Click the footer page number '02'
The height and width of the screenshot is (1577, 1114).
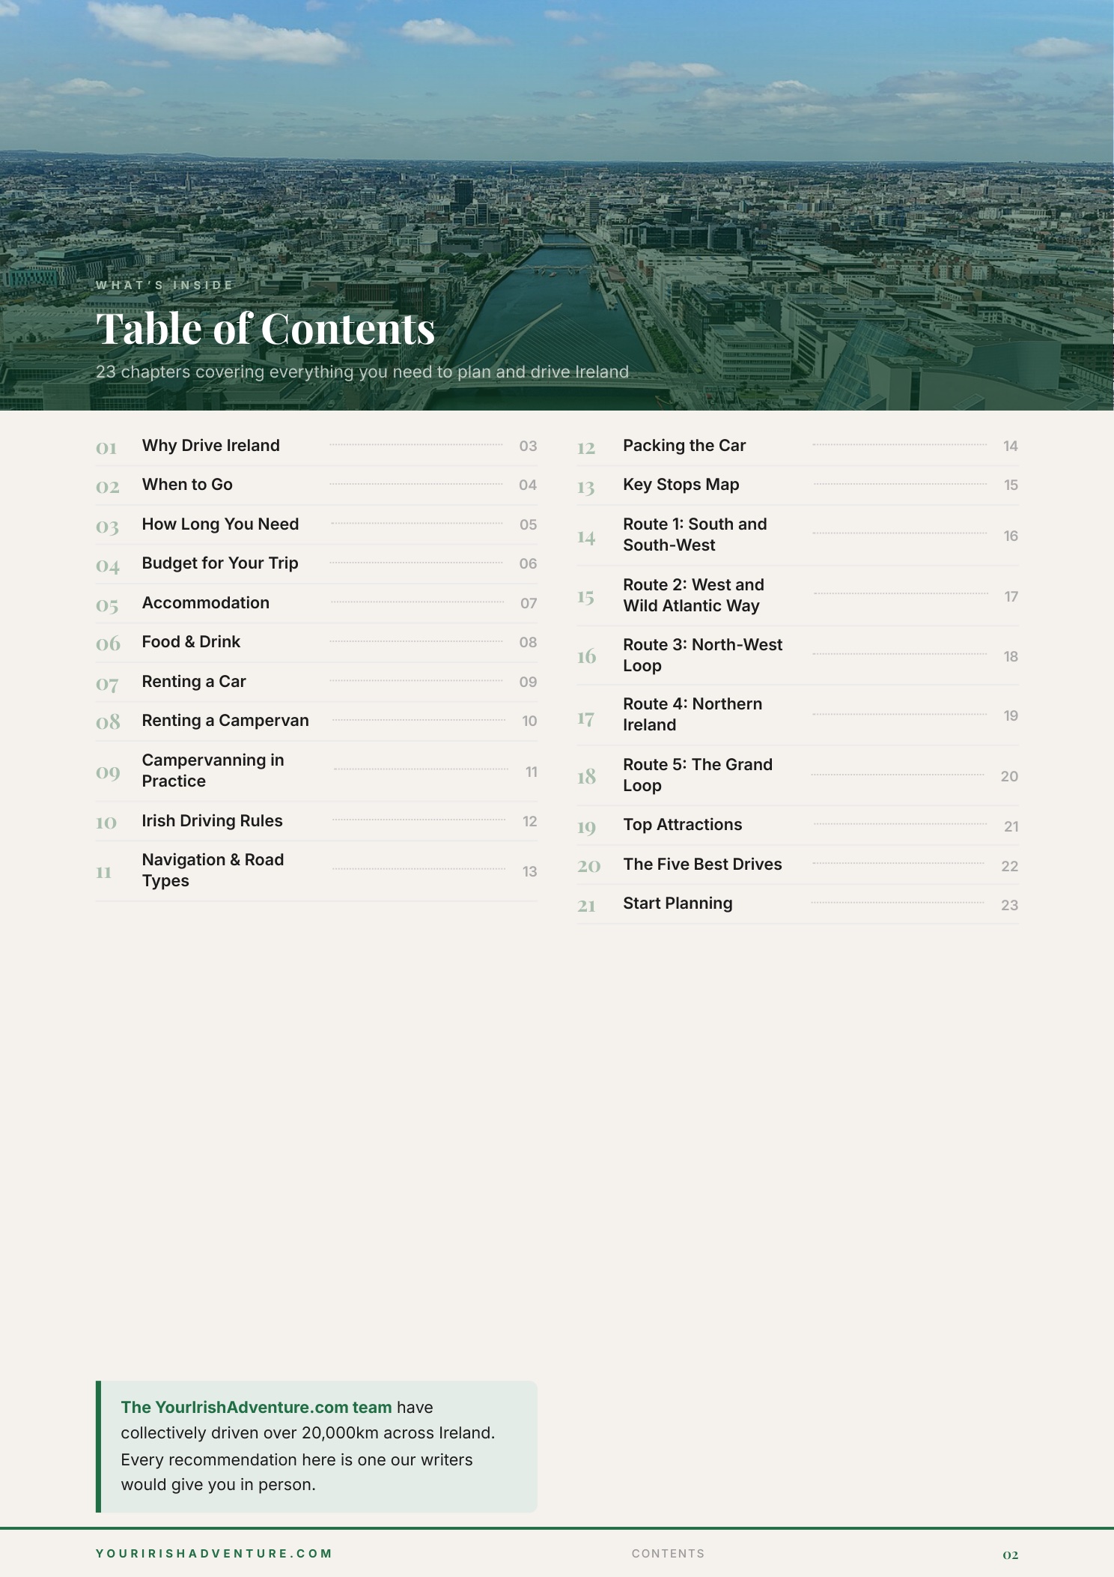tap(1011, 1554)
